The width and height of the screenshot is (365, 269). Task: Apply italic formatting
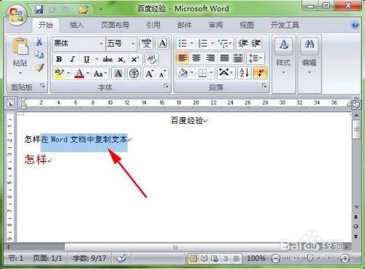point(72,59)
